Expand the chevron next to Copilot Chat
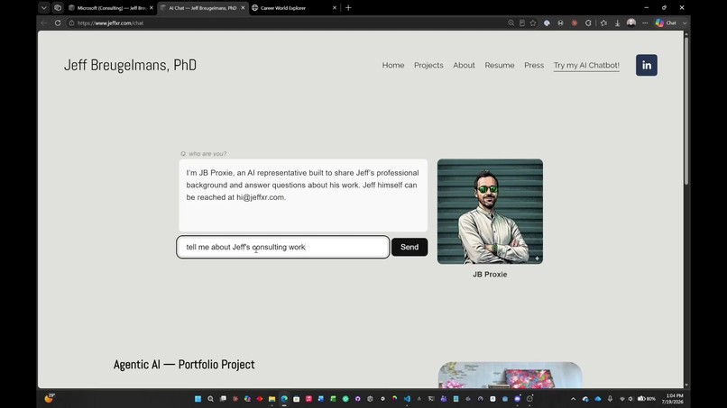Viewport: 727px width, 408px height. click(x=685, y=23)
